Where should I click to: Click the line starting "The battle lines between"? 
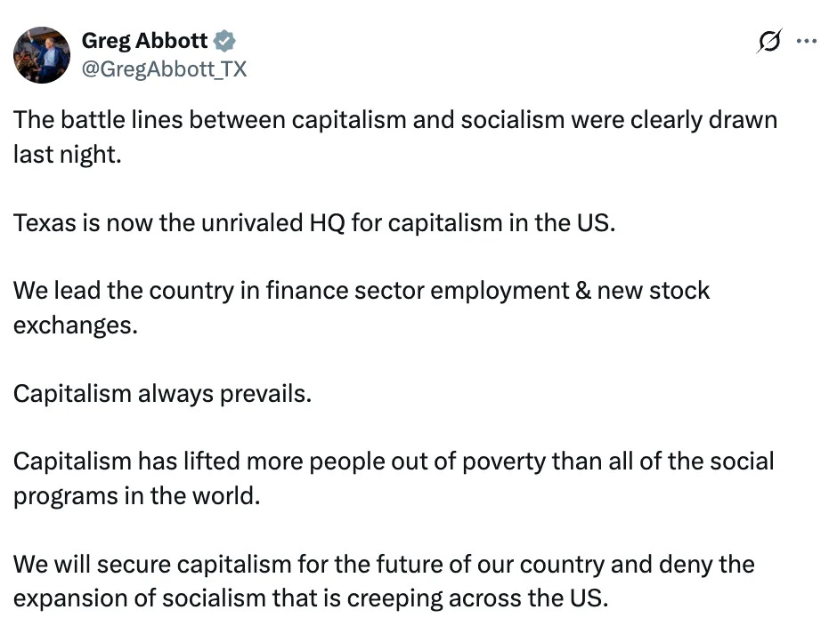[x=394, y=120]
